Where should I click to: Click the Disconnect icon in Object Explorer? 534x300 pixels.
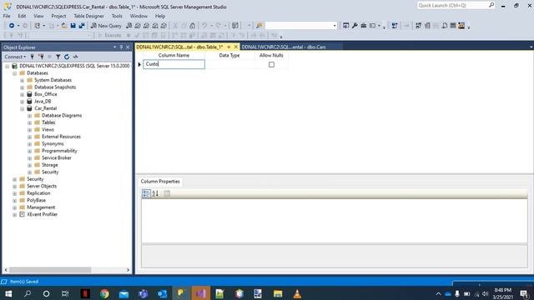[x=41, y=57]
